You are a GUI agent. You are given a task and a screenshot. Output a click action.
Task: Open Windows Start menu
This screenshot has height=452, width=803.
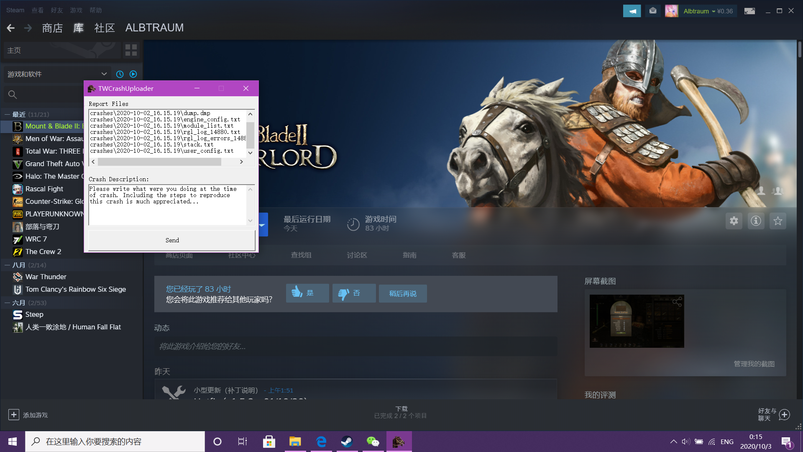(x=13, y=442)
